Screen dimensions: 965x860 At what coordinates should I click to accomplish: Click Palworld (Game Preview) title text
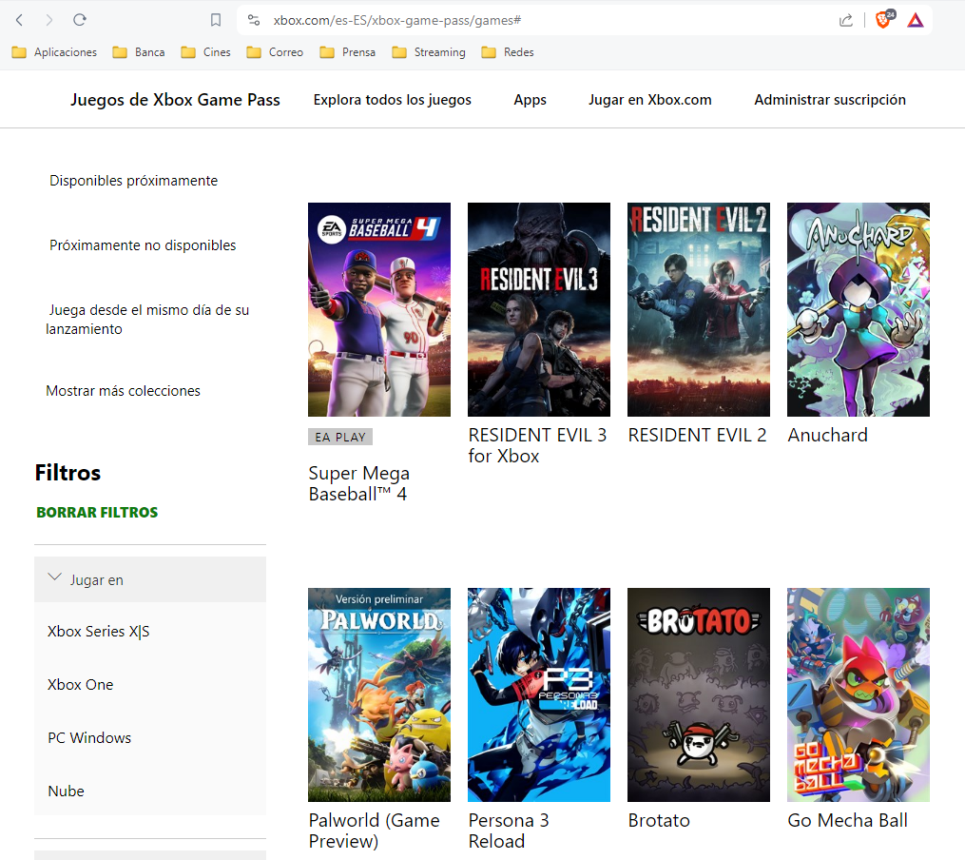tap(375, 831)
